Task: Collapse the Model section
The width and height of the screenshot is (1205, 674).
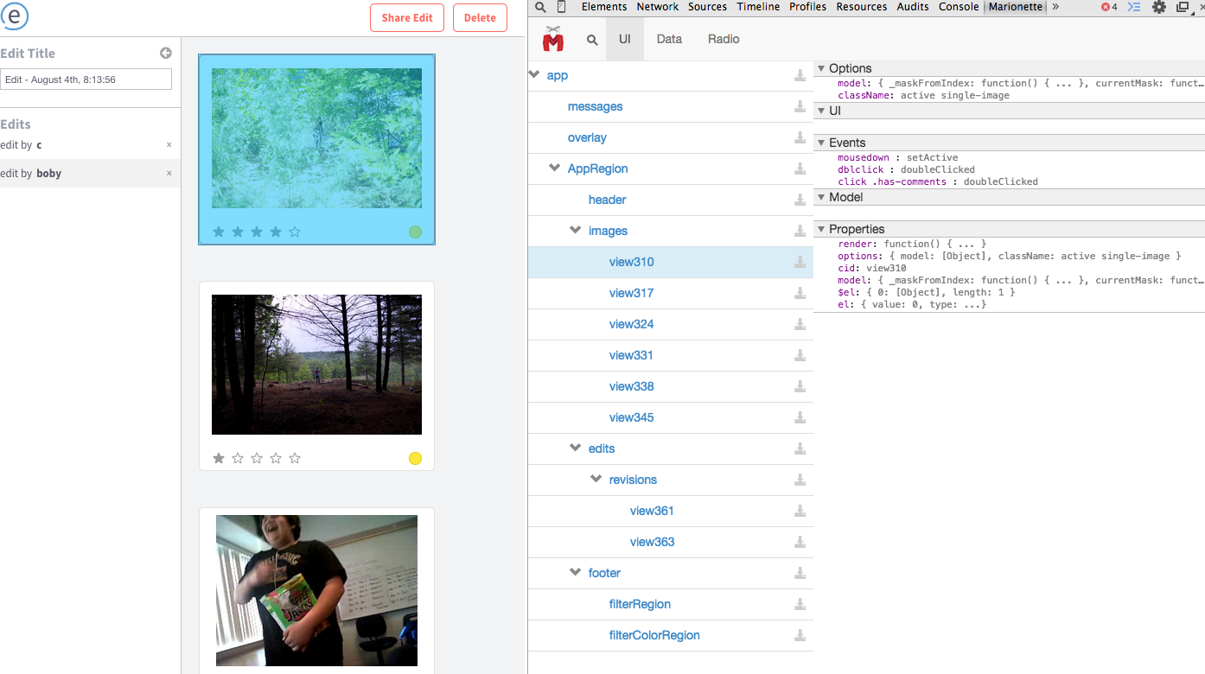Action: [821, 197]
